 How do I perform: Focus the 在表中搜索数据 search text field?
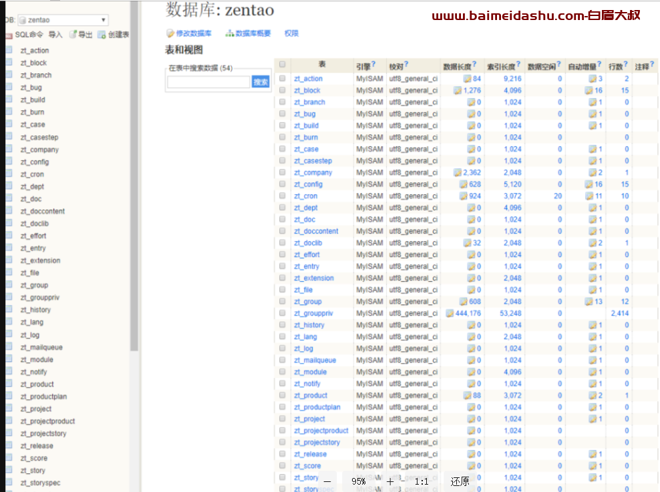(208, 82)
